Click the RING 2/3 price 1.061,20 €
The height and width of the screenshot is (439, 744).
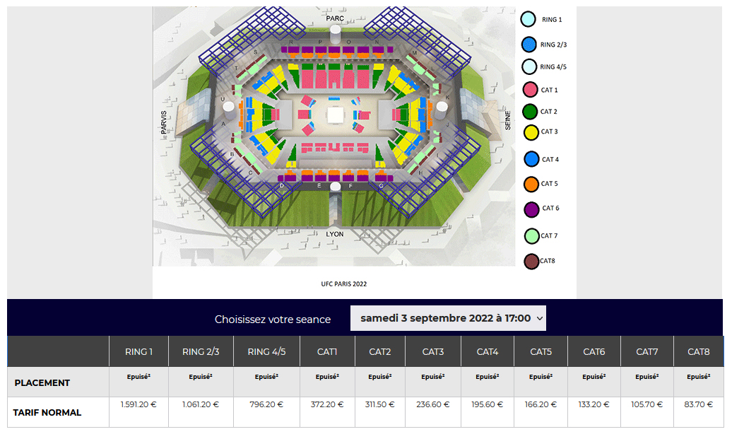click(201, 405)
